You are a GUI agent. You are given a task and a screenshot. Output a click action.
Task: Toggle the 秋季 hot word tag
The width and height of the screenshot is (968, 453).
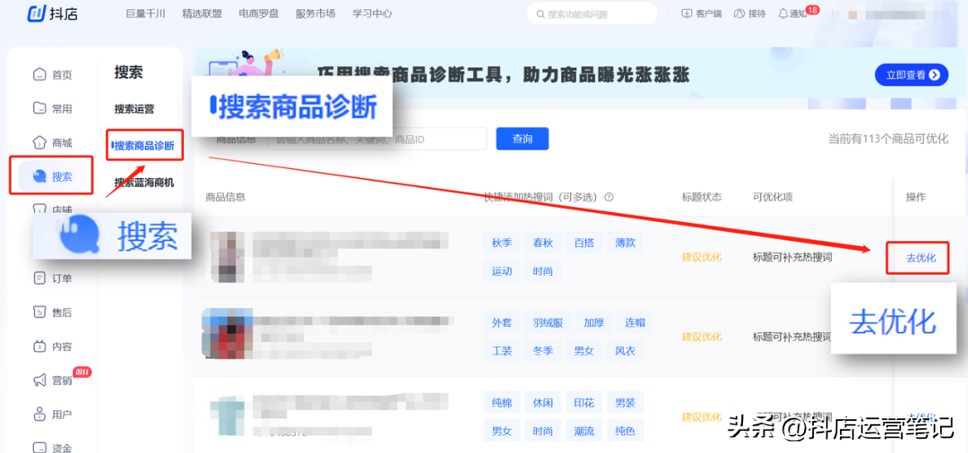click(x=502, y=243)
